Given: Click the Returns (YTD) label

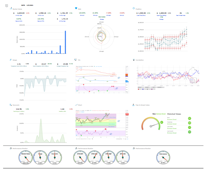Looking at the screenshot, I should (x=41, y=21).
